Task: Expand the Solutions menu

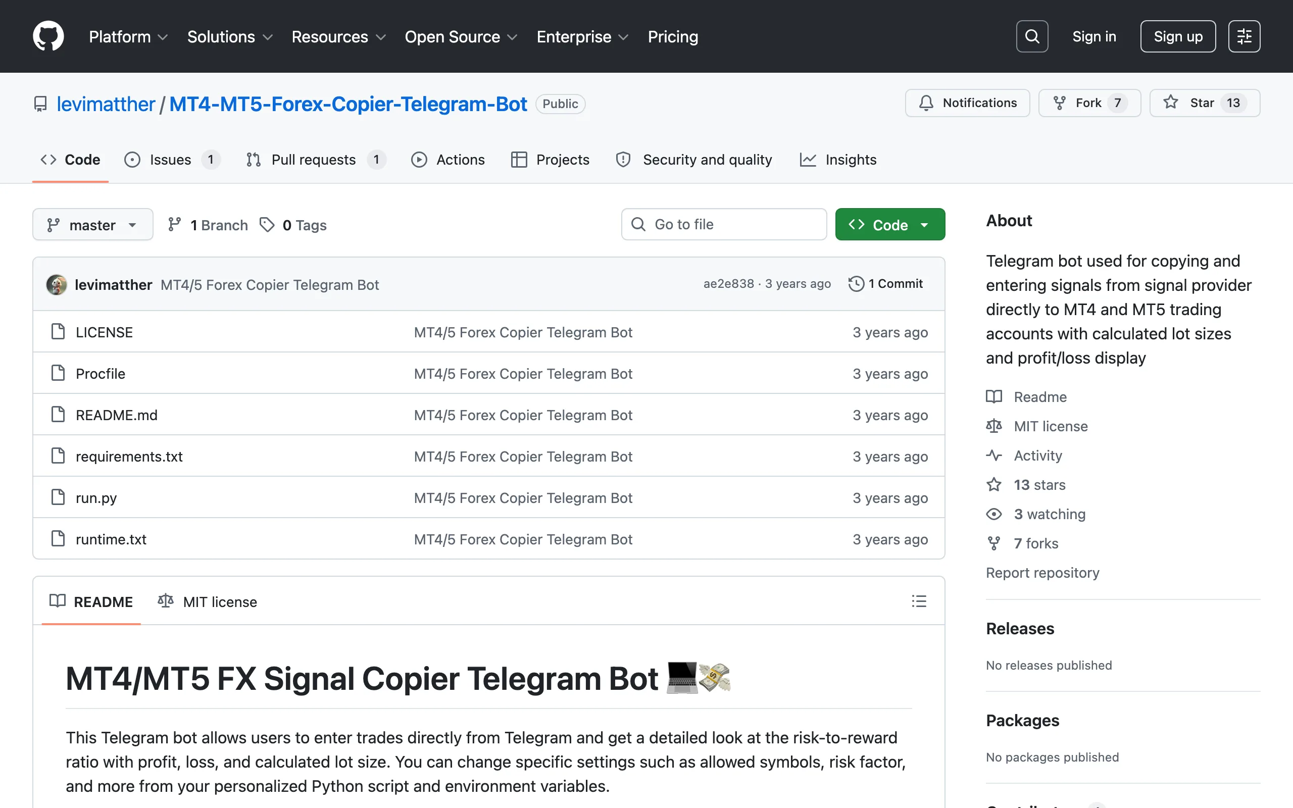Action: click(230, 36)
